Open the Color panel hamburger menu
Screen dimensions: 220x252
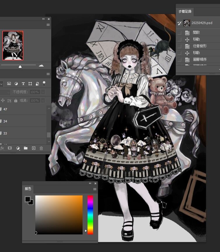(x=95, y=189)
